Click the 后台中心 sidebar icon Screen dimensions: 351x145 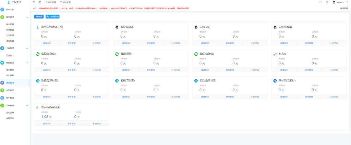(2, 10)
